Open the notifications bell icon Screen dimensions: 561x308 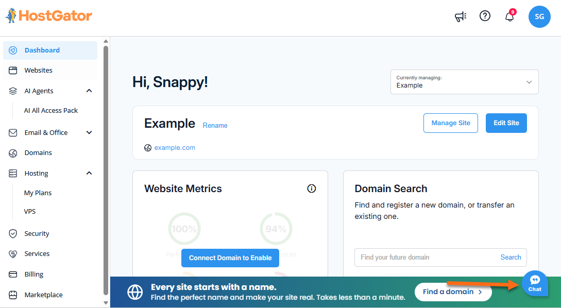(x=509, y=16)
